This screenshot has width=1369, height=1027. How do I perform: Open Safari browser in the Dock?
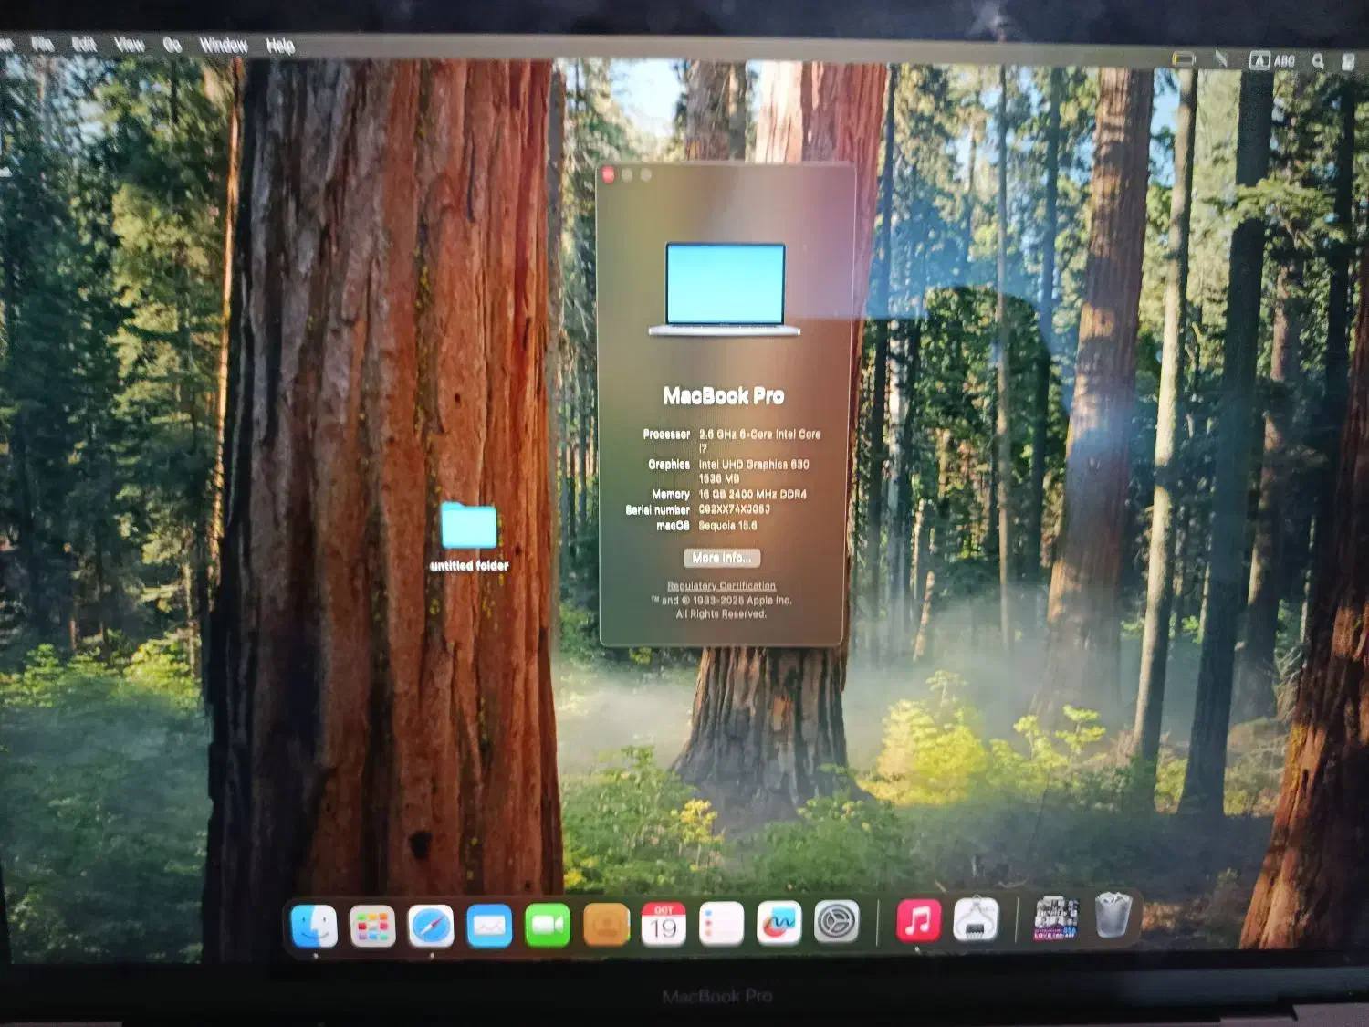click(431, 927)
